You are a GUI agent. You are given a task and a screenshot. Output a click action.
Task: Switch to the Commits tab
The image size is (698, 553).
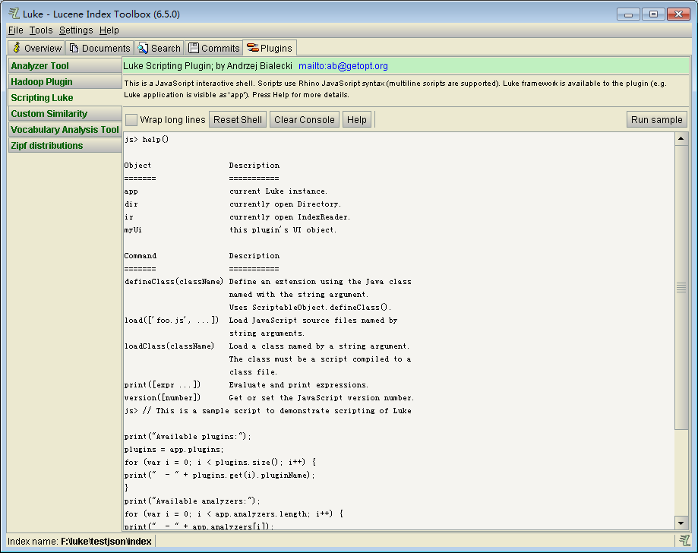pos(214,48)
